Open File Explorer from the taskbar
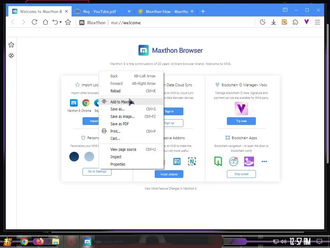This screenshot has height=248, width=330. (x=55, y=242)
